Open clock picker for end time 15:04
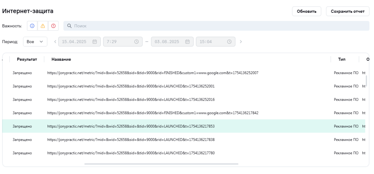This screenshot has height=174, width=374. [x=229, y=41]
